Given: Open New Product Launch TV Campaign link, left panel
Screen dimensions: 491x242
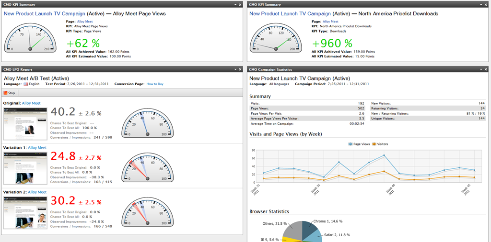Looking at the screenshot, I should click(x=45, y=14).
